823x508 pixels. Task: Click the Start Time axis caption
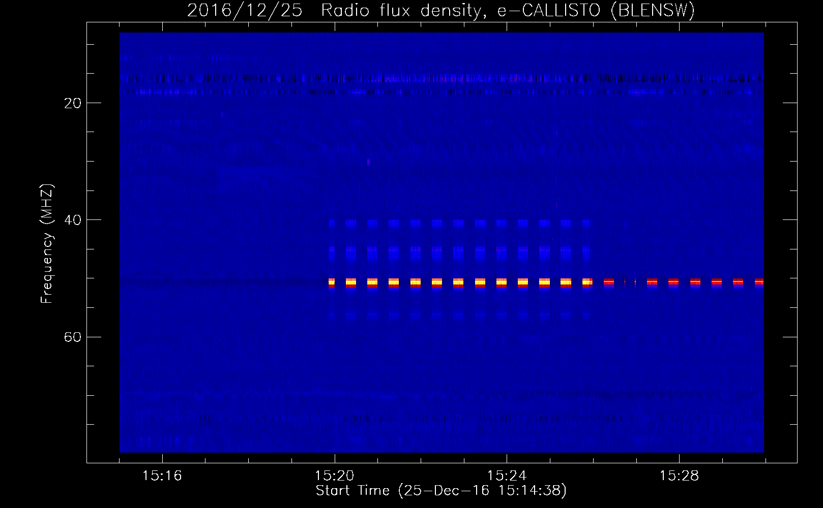(x=441, y=491)
